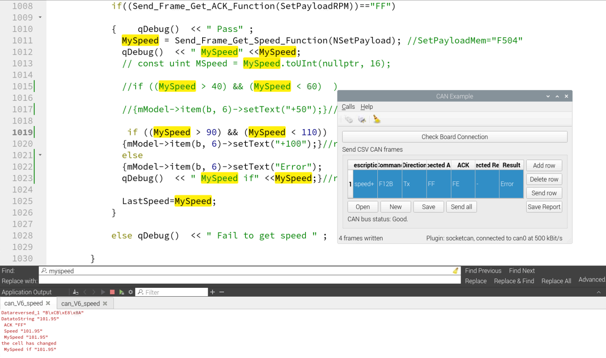
Task: Click Find Next in search bar
Action: [x=522, y=271]
